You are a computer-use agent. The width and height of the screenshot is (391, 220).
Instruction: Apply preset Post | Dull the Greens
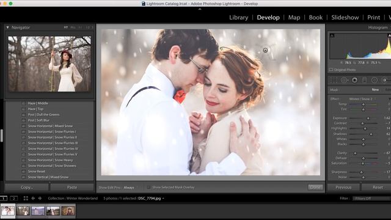[43, 115]
